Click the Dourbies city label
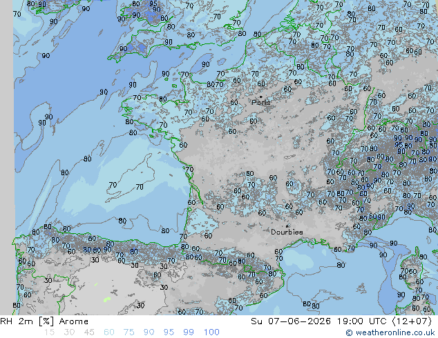 point(287,232)
